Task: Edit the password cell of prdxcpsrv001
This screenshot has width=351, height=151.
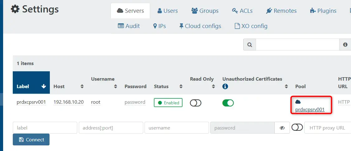Action: [x=135, y=102]
